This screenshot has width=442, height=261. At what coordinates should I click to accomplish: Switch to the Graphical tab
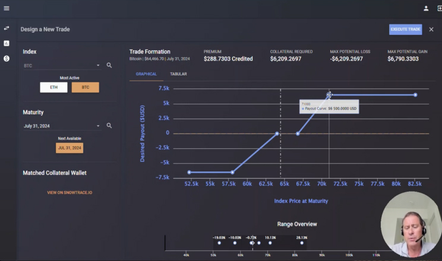[146, 74]
